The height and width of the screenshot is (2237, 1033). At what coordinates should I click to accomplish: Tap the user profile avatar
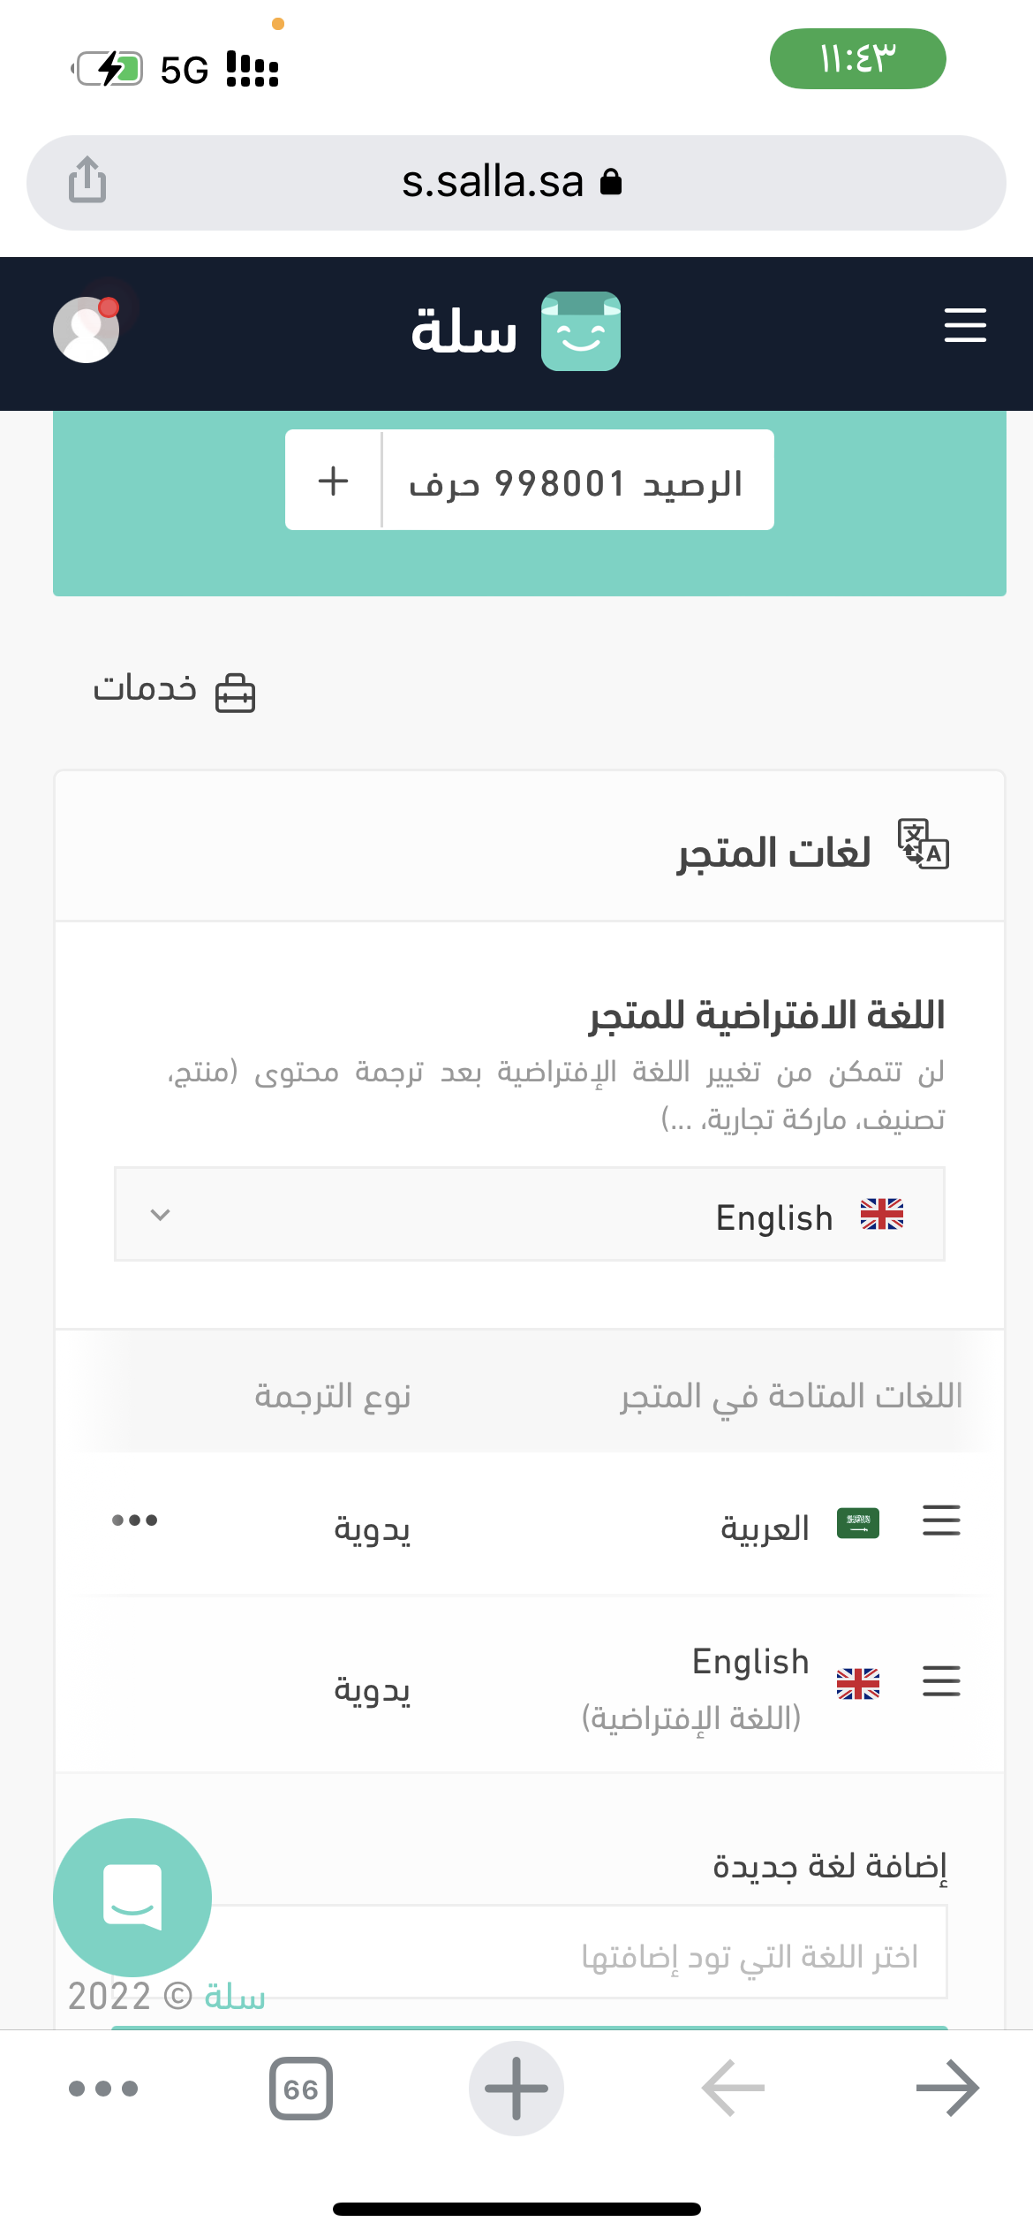coord(87,330)
